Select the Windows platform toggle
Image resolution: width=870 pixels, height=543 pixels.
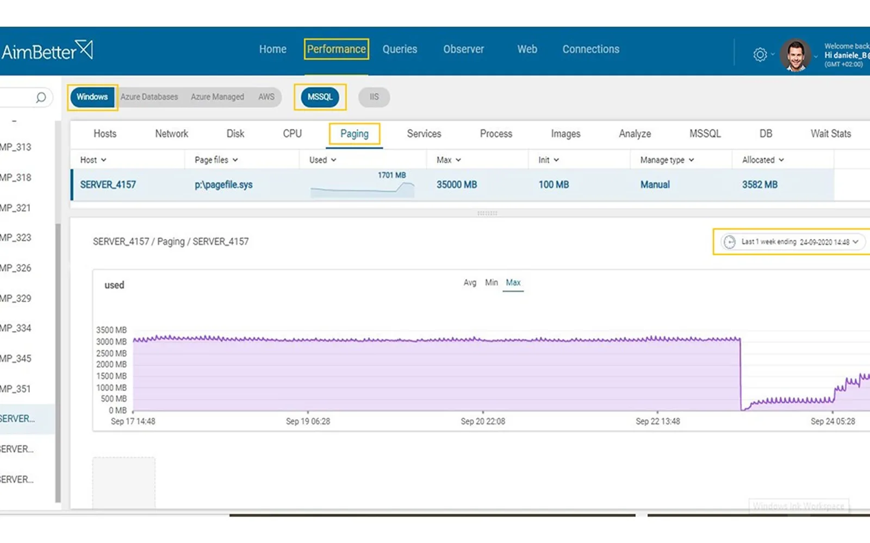tap(92, 97)
